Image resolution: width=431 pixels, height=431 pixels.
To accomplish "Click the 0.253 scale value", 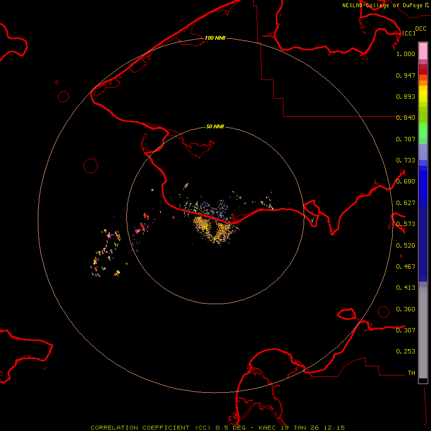I will tap(406, 352).
